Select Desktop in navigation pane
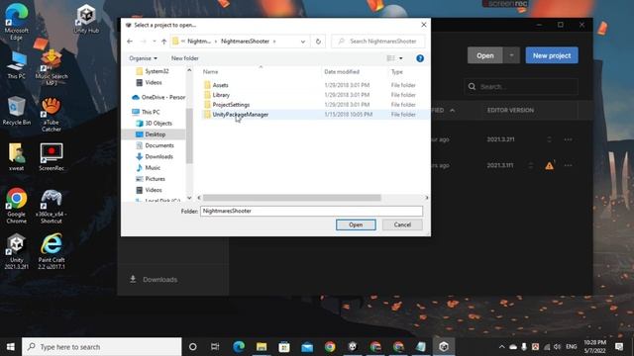 click(156, 134)
